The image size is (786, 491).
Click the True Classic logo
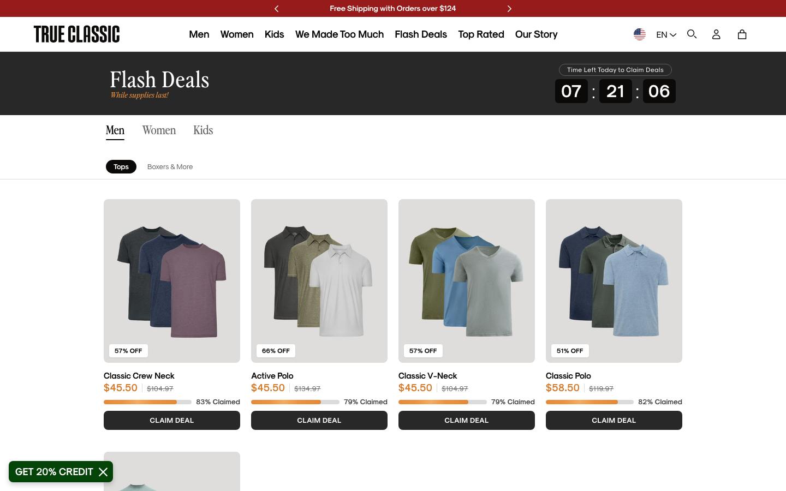tap(76, 34)
